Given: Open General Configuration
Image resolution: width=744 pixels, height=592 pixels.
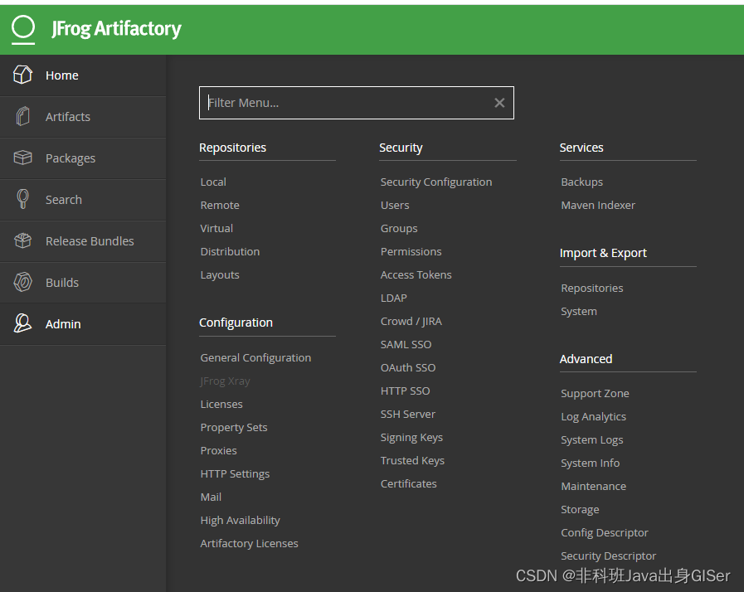Looking at the screenshot, I should click(x=255, y=358).
